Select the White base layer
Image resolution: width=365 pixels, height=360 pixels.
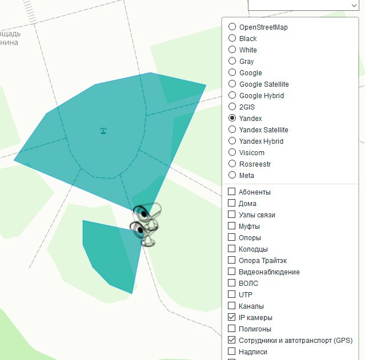(x=232, y=50)
